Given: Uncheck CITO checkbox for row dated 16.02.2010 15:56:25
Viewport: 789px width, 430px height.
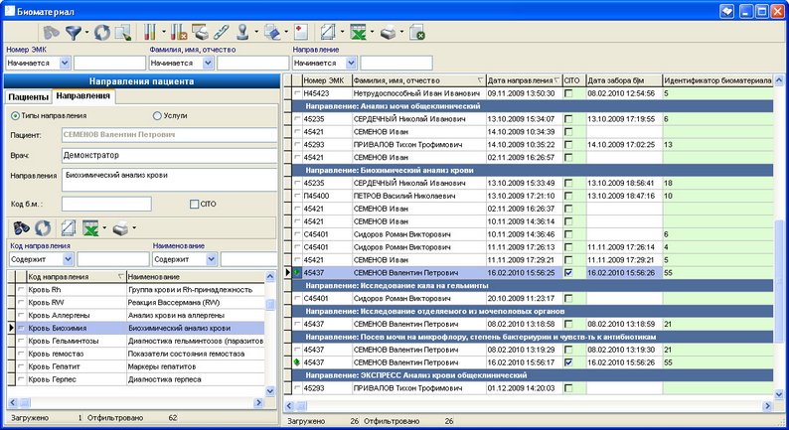Looking at the screenshot, I should 568,272.
